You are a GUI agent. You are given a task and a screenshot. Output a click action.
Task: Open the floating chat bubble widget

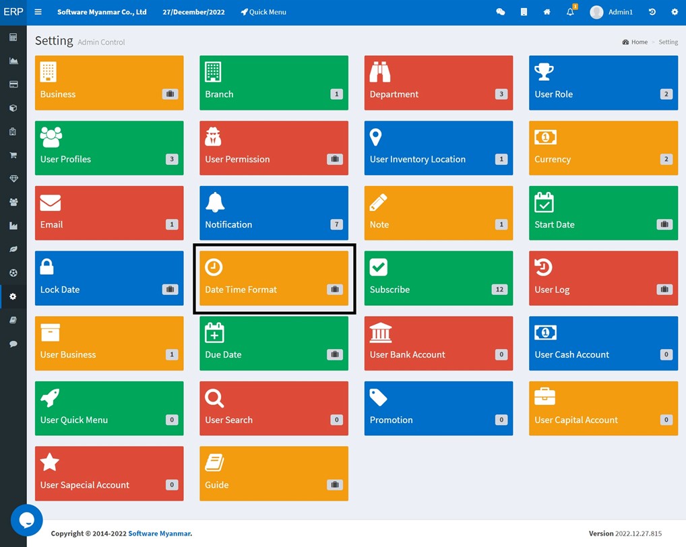27,520
